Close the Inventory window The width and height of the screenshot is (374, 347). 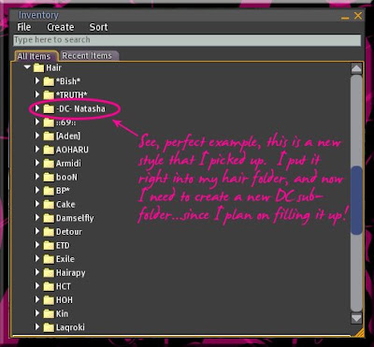coord(358,15)
